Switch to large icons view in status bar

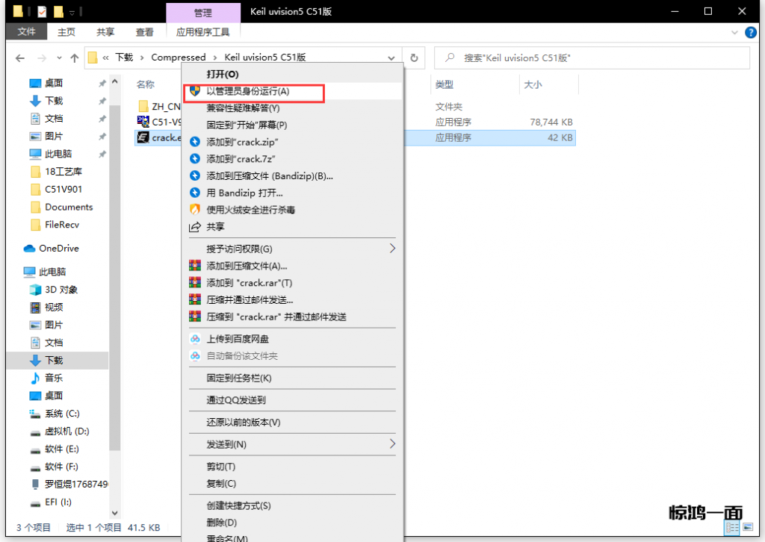[748, 528]
